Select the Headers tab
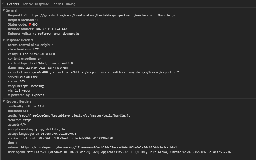The image size is (256, 160). point(13,4)
